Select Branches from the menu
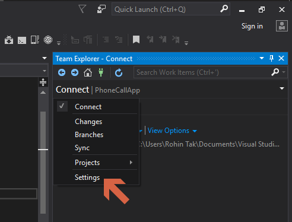 point(96,135)
